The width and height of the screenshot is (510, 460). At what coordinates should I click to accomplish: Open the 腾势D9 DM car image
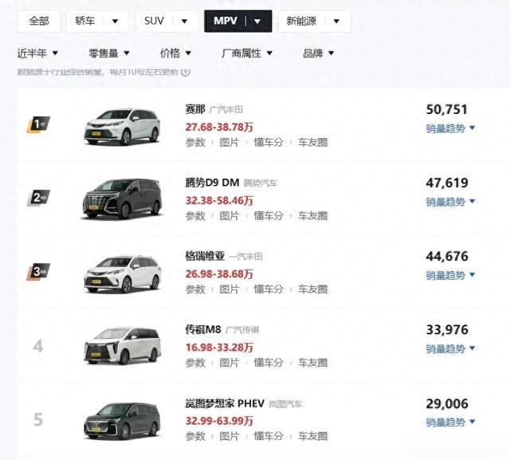(x=122, y=199)
